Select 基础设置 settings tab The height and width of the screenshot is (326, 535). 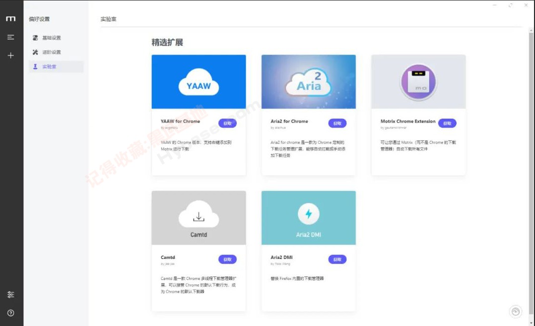56,38
